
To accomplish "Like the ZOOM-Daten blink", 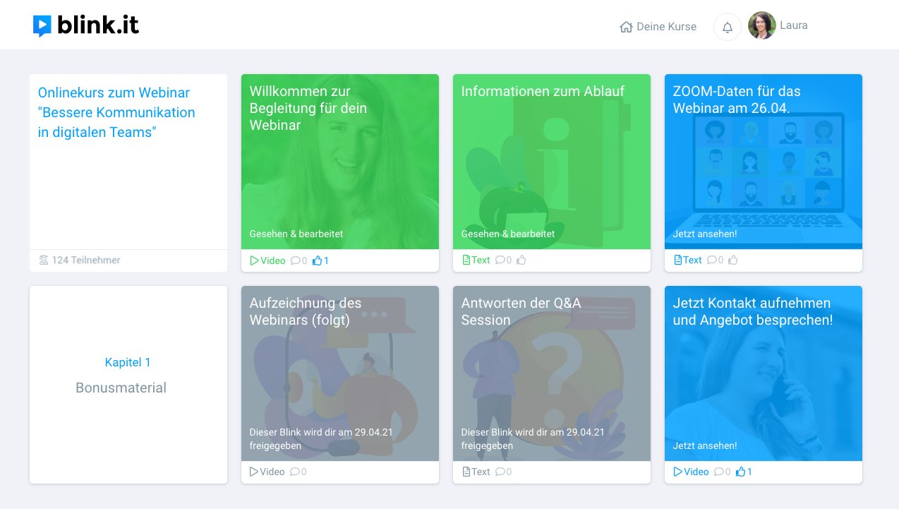I will tap(733, 261).
